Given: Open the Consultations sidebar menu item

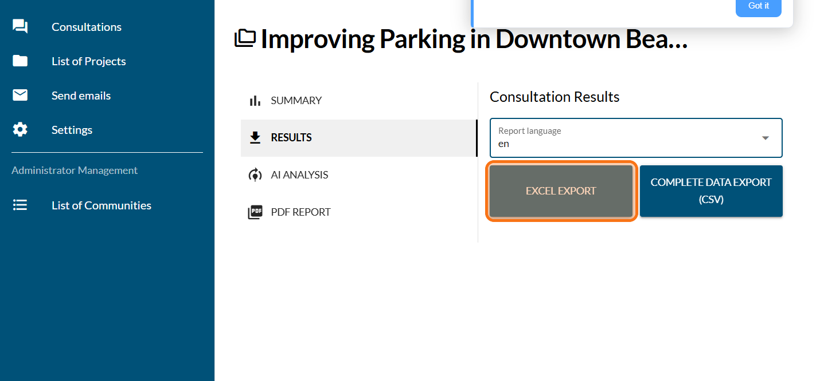Looking at the screenshot, I should [87, 27].
